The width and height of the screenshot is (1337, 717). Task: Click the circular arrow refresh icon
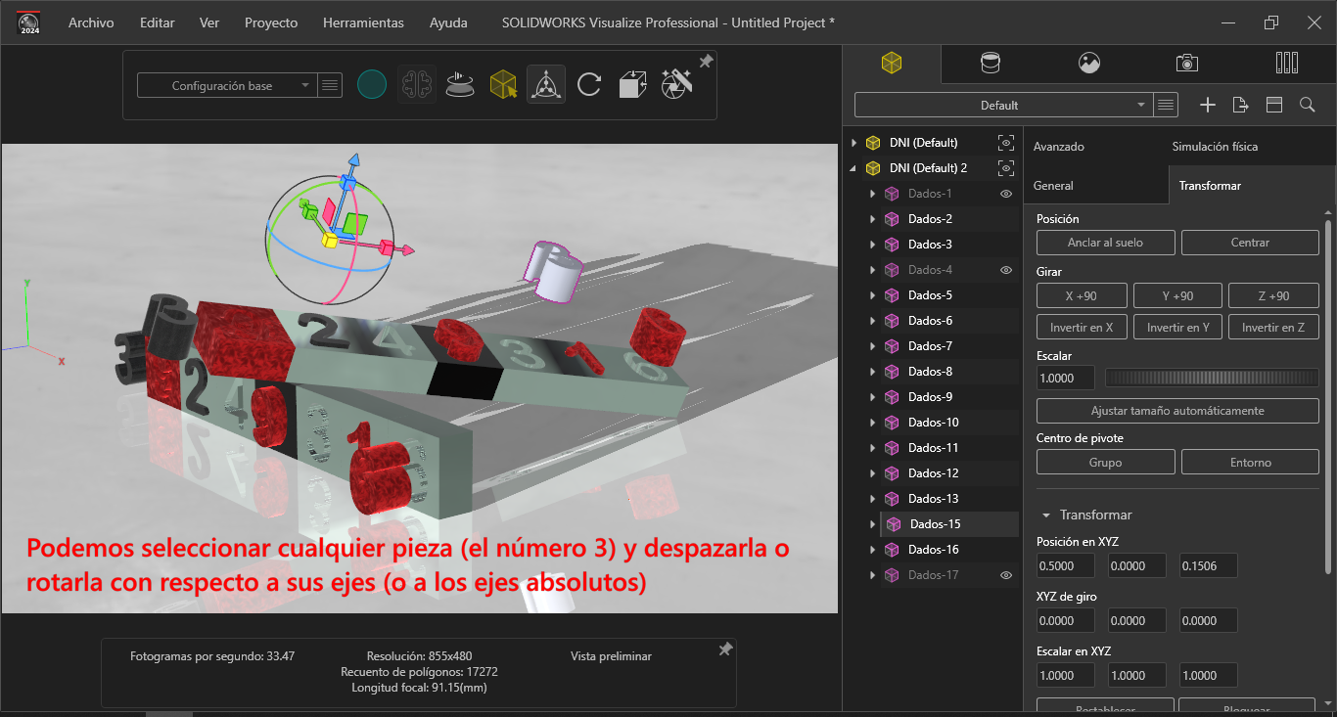(589, 85)
